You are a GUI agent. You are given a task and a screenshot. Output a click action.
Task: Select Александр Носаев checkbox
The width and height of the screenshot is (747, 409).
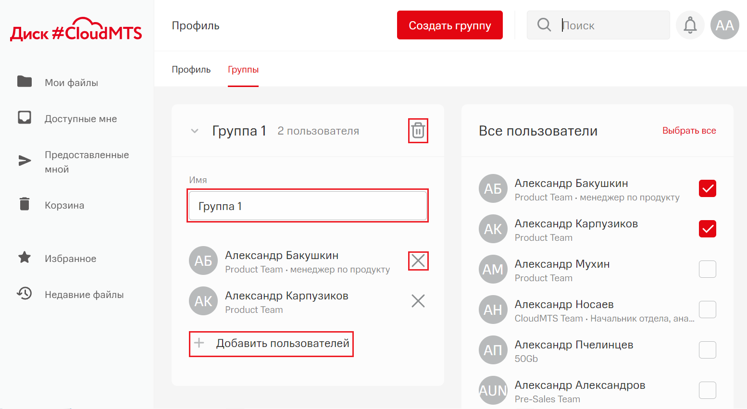tap(707, 310)
